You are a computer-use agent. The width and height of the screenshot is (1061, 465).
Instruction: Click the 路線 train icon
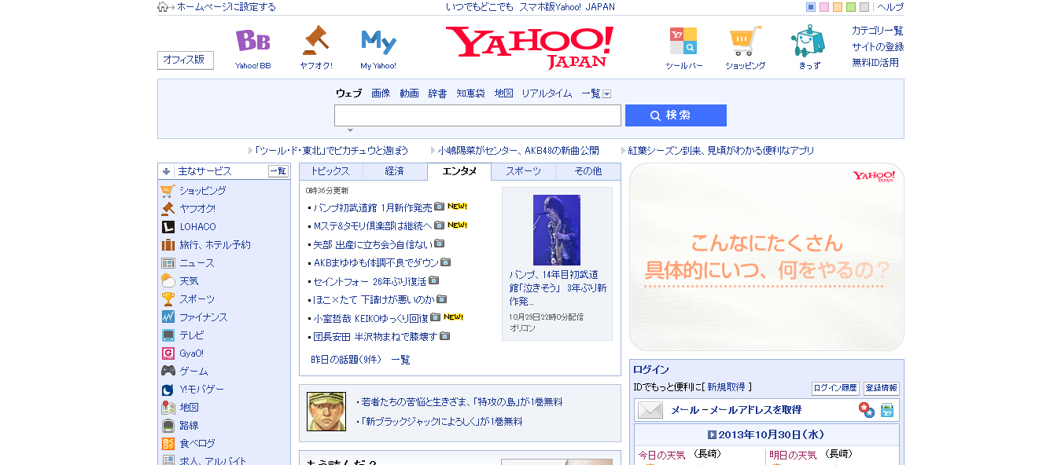tap(168, 426)
